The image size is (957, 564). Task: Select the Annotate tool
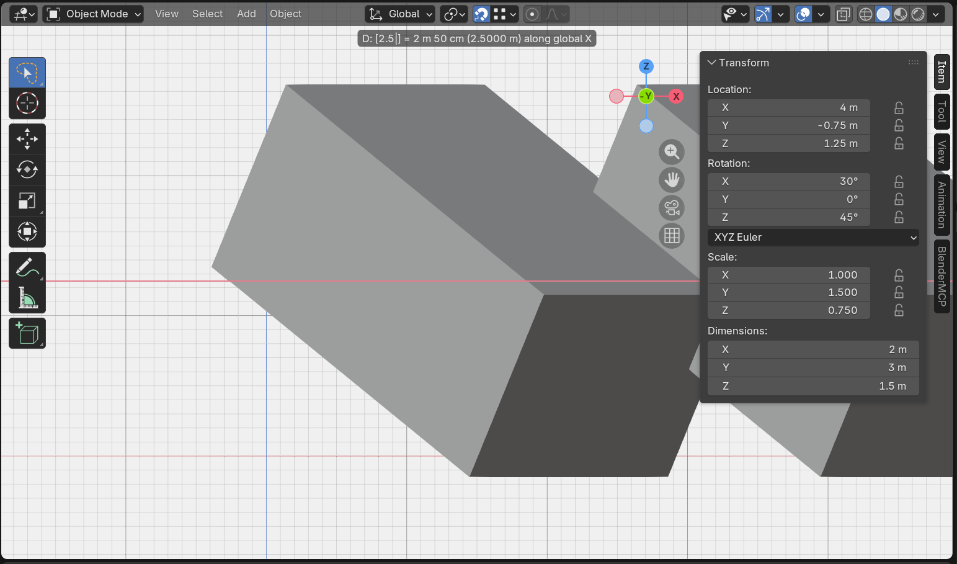(27, 267)
